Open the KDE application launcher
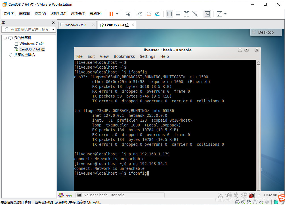 (61, 195)
